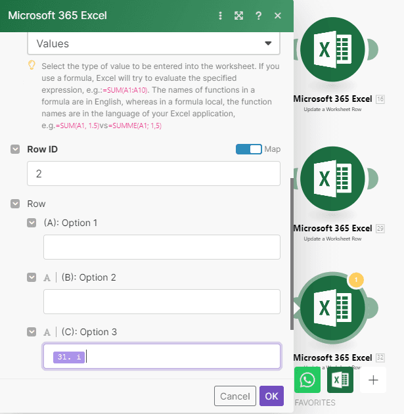Viewport: 404px width, 414px height.
Task: Click the =SUMME(A1; 1,5) example text
Action: [135, 126]
